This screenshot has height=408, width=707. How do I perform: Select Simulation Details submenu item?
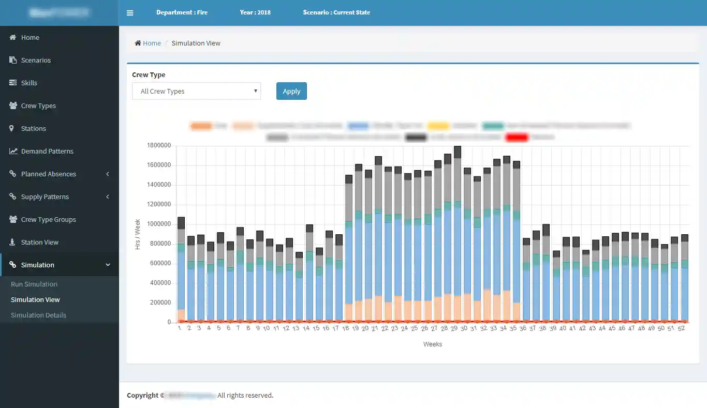tap(38, 315)
